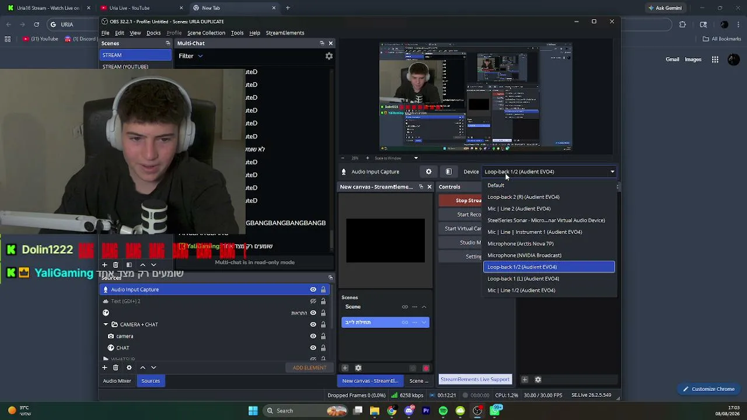747x420 pixels.
Task: Hide the CHAT source
Action: tap(313, 348)
